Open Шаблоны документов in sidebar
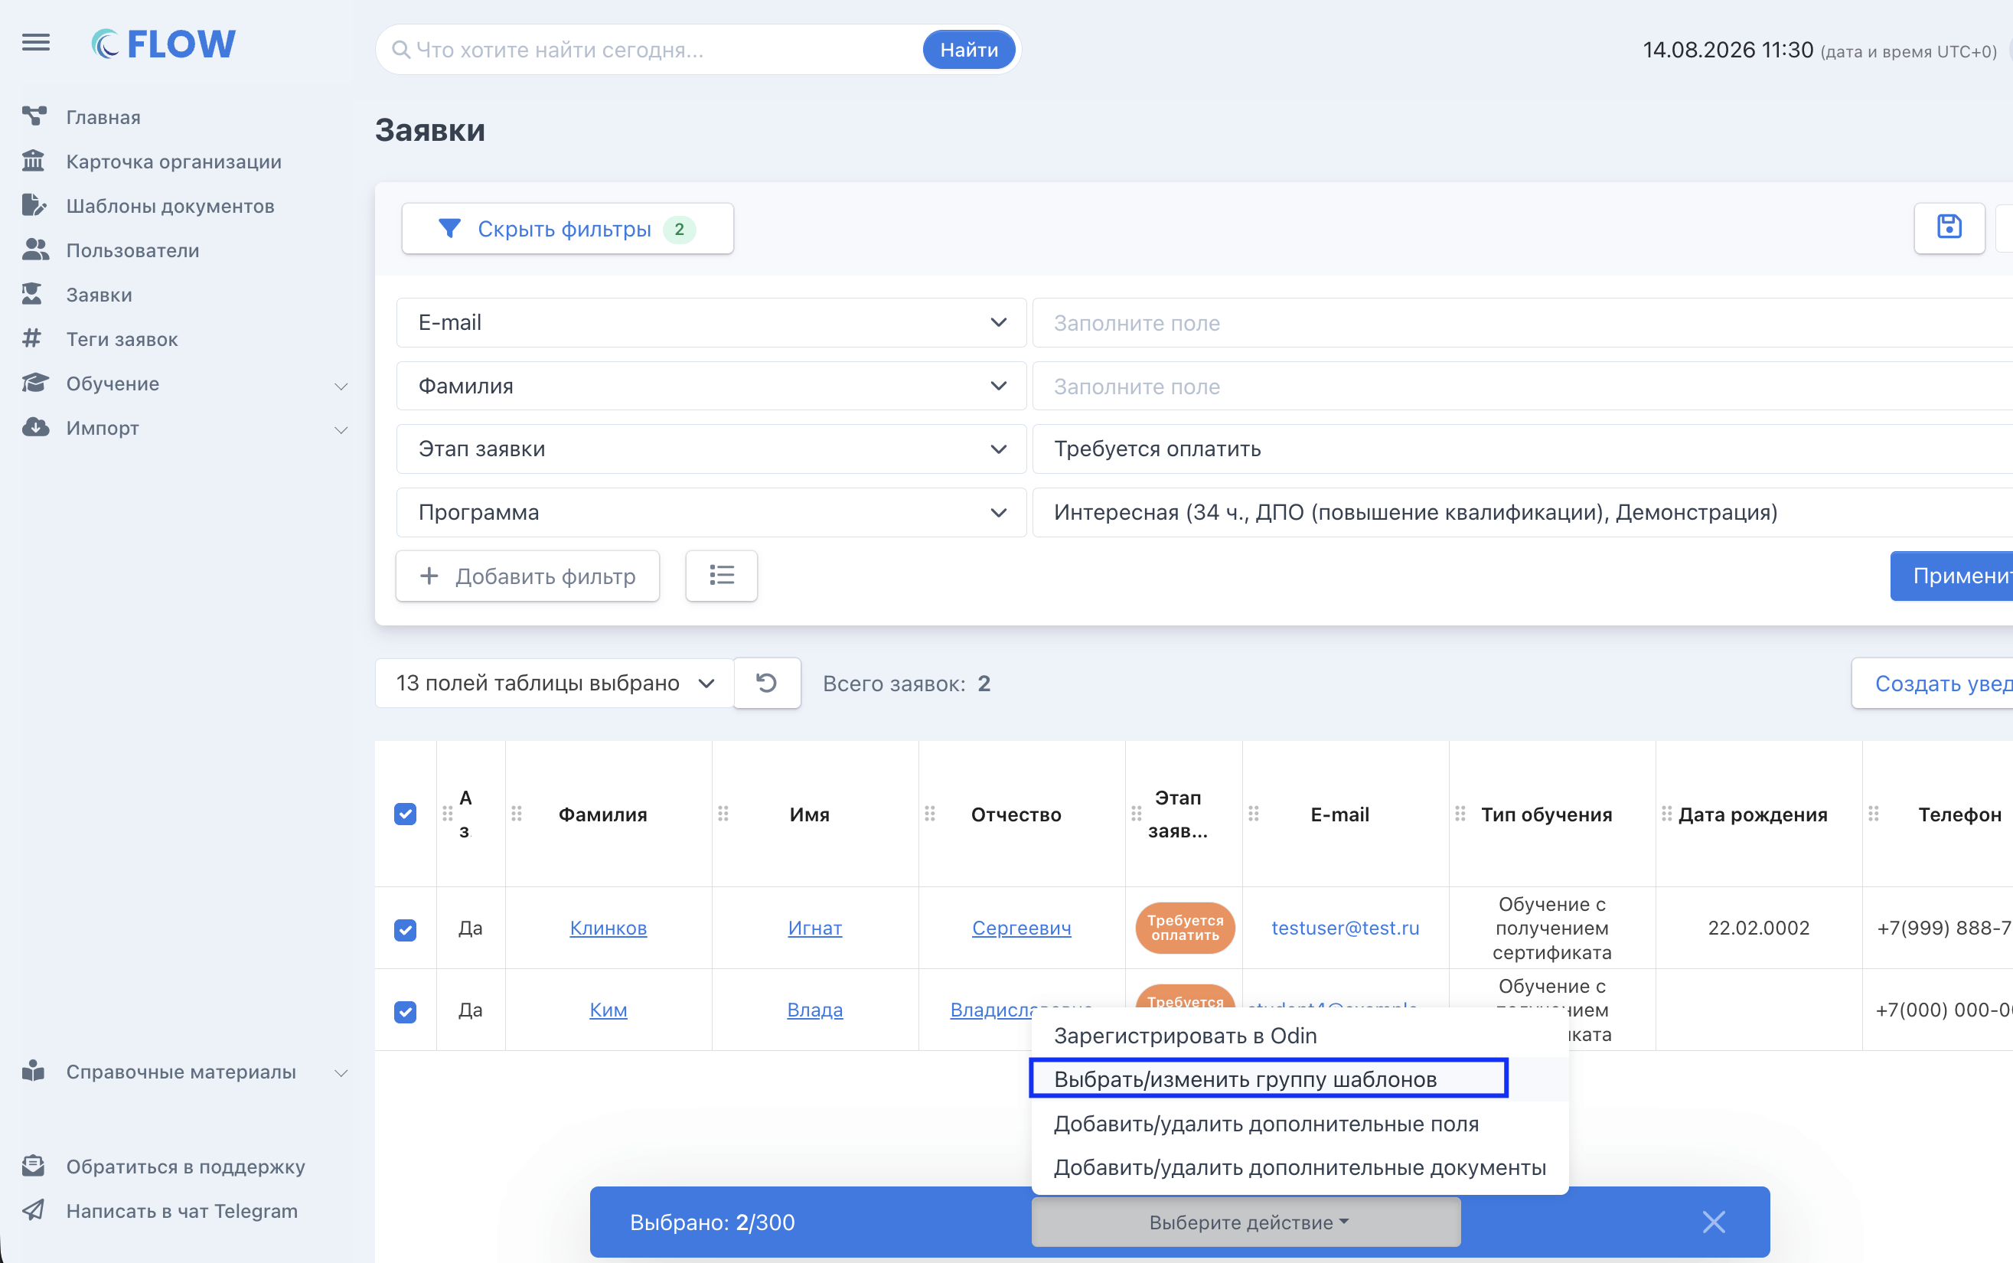Screen dimensions: 2013x1263 [171, 207]
